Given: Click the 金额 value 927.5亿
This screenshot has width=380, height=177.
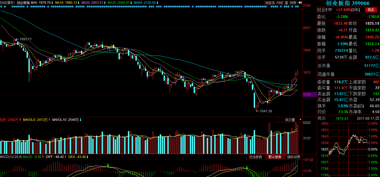Looking at the screenshot, I should (x=372, y=57).
